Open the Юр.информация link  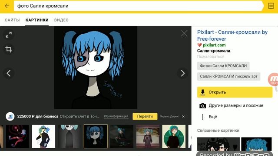pos(116,117)
